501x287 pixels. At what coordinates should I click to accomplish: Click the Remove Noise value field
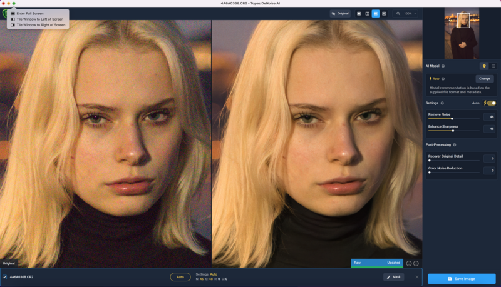pos(489,117)
